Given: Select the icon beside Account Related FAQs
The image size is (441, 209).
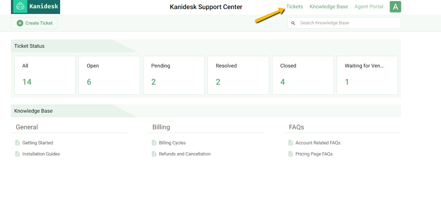Looking at the screenshot, I should point(290,142).
